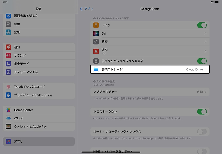Screen dimensions: 222x154
Task: Open 書類ストレージ iCloud Drive chevron
Action: tap(205, 70)
